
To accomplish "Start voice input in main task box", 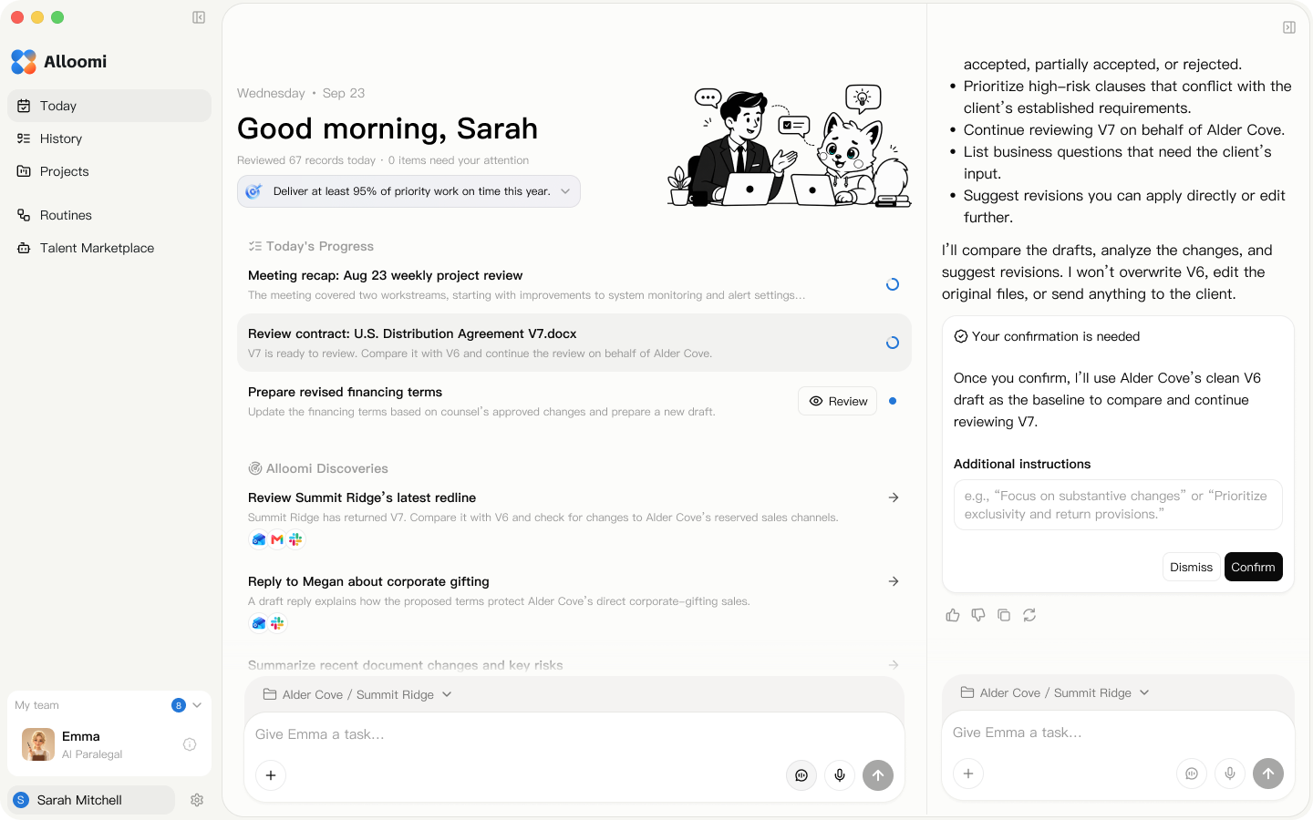I will (840, 775).
